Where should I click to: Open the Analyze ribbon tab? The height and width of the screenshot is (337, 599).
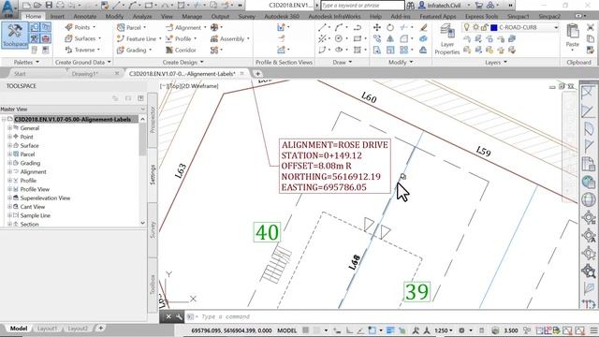click(142, 17)
